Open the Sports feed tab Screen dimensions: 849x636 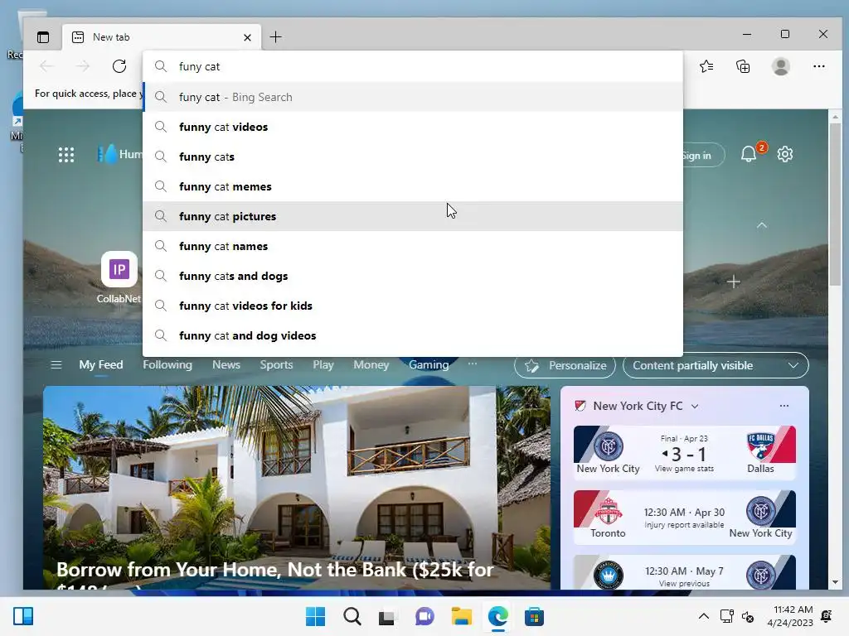pyautogui.click(x=276, y=365)
